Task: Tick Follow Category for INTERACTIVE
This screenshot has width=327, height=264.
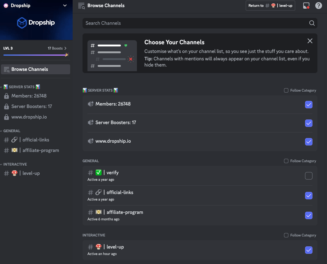Action: coord(286,235)
